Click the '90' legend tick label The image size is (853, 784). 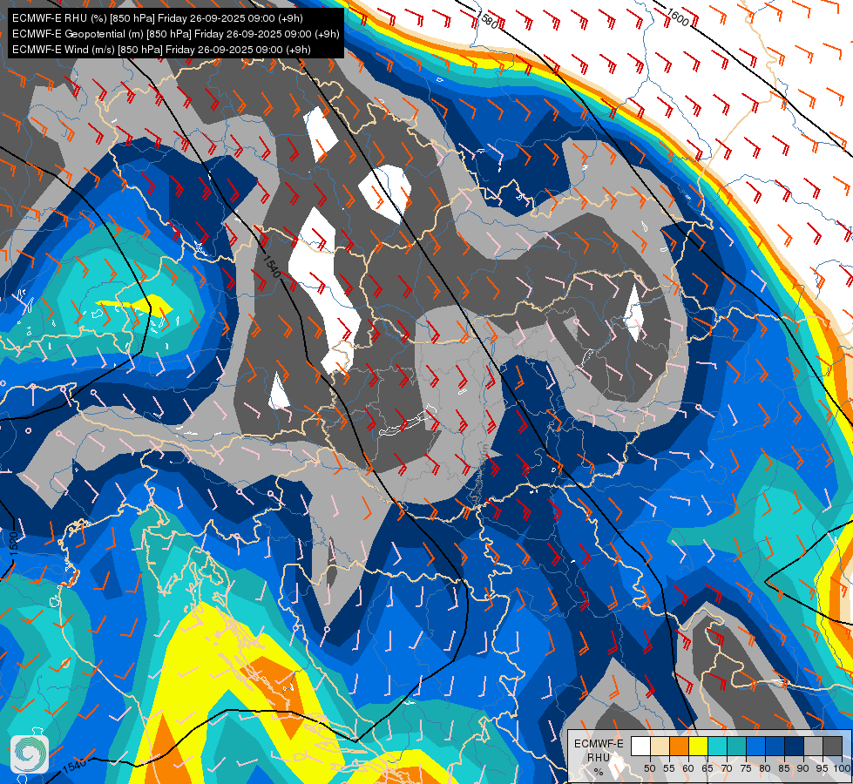click(x=803, y=768)
